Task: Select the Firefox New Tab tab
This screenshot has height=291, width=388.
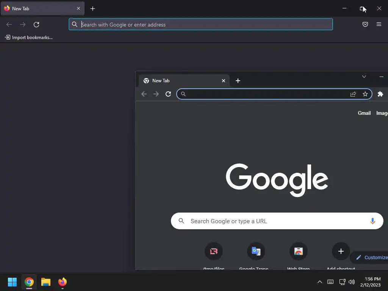Action: 42,8
